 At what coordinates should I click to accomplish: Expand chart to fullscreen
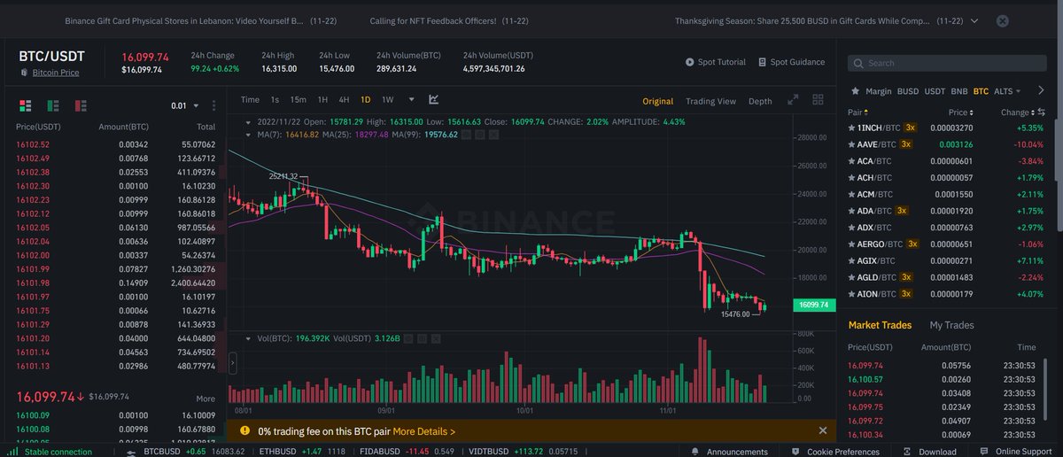click(793, 100)
